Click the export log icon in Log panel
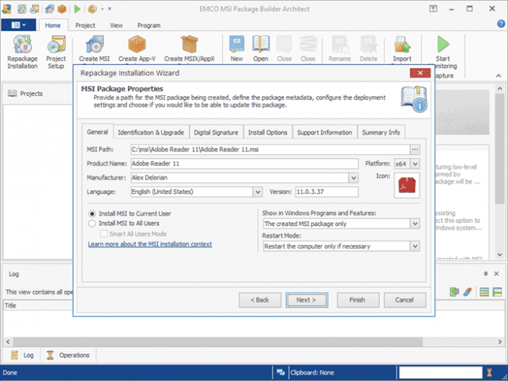The height and width of the screenshot is (381, 508). point(454,292)
